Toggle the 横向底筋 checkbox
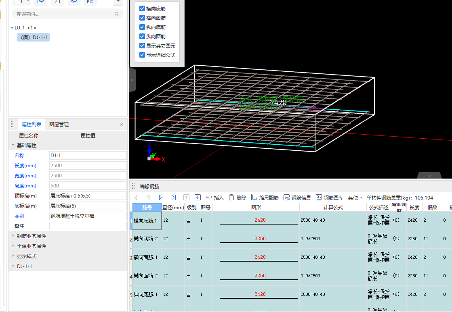This screenshot has width=452, height=312. coord(142,8)
